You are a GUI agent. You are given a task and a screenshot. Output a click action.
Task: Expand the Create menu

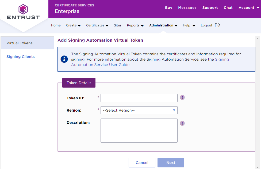(x=73, y=25)
